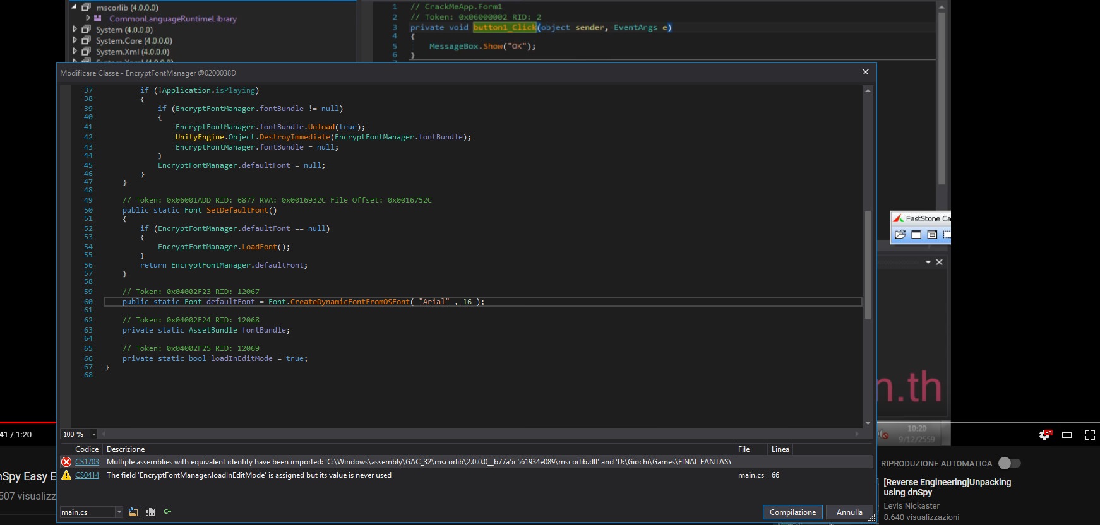1100x525 pixels.
Task: Open YouTube player settings gear
Action: [x=1046, y=434]
